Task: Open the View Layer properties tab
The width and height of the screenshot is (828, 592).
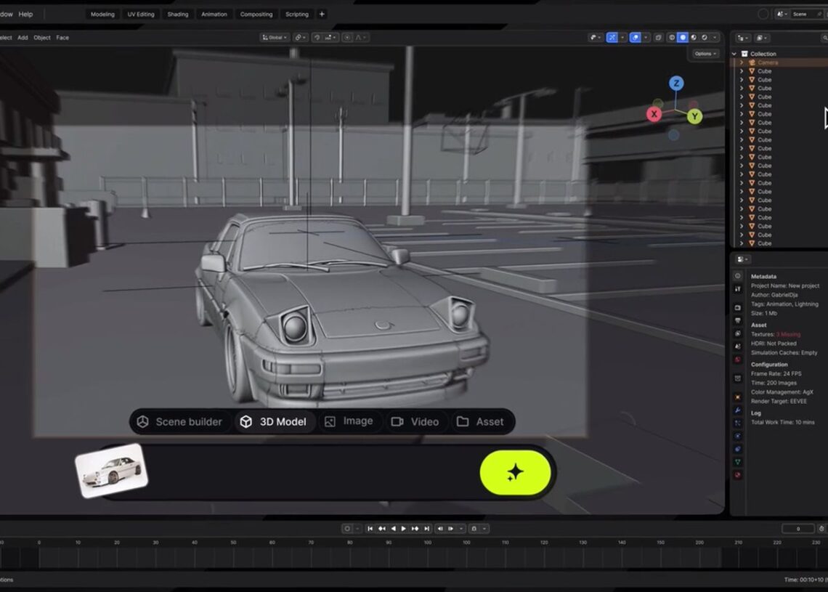Action: (x=738, y=333)
